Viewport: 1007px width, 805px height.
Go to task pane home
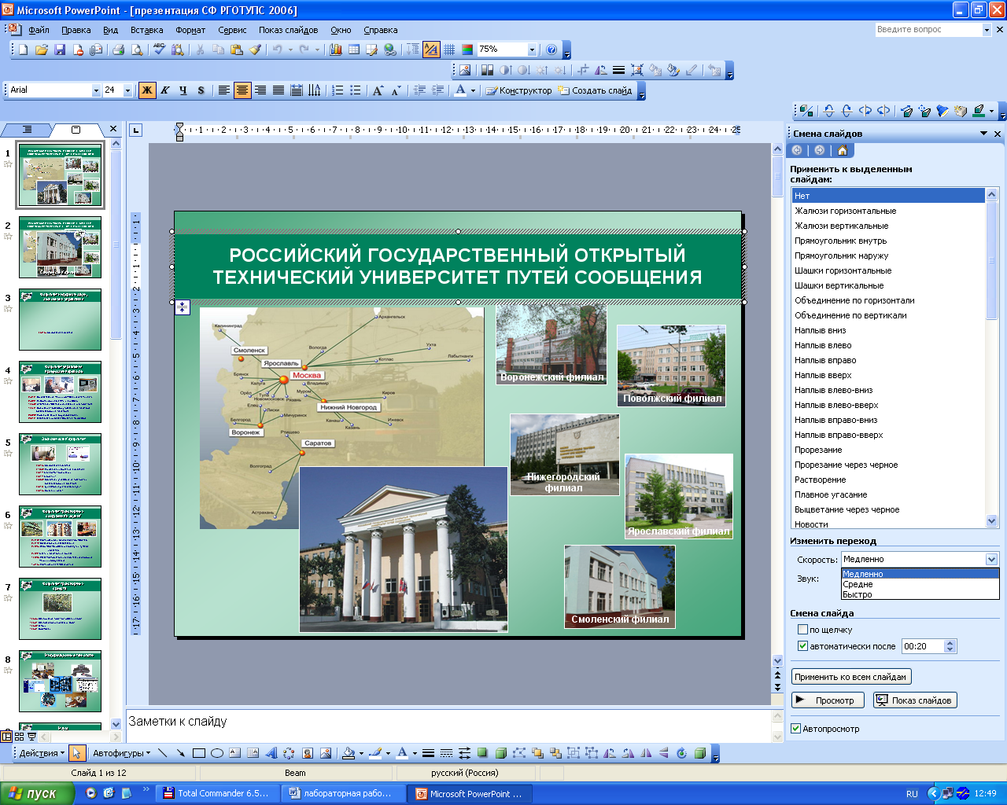(x=843, y=150)
